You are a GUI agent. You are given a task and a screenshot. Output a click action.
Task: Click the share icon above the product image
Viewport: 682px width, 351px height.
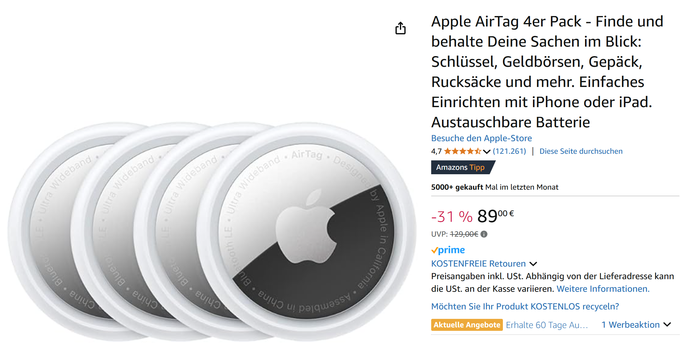tap(400, 28)
